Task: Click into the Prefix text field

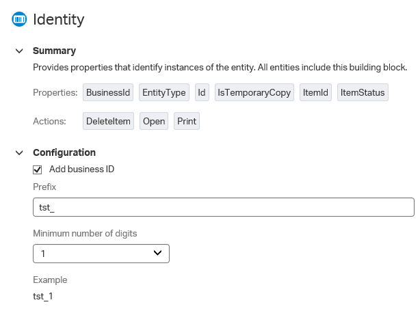Action: [x=224, y=207]
